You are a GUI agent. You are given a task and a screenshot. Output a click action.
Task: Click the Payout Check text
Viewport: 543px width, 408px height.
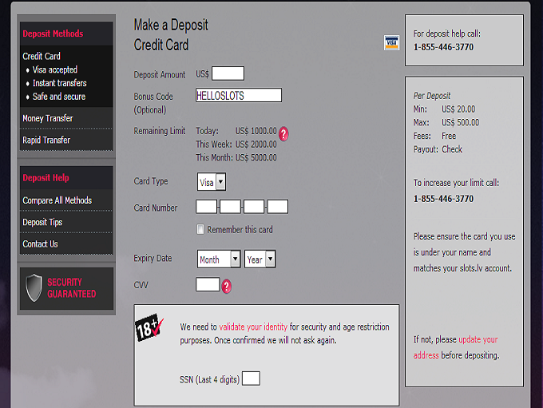point(452,149)
